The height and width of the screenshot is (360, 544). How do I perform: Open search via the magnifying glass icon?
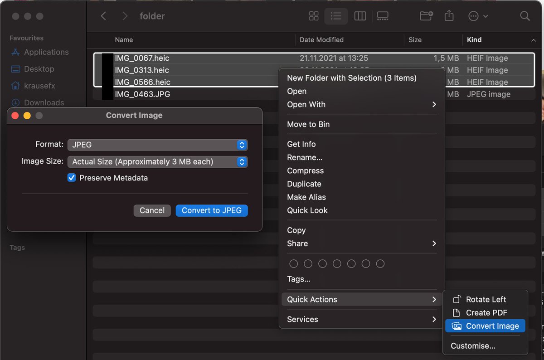coord(525,16)
